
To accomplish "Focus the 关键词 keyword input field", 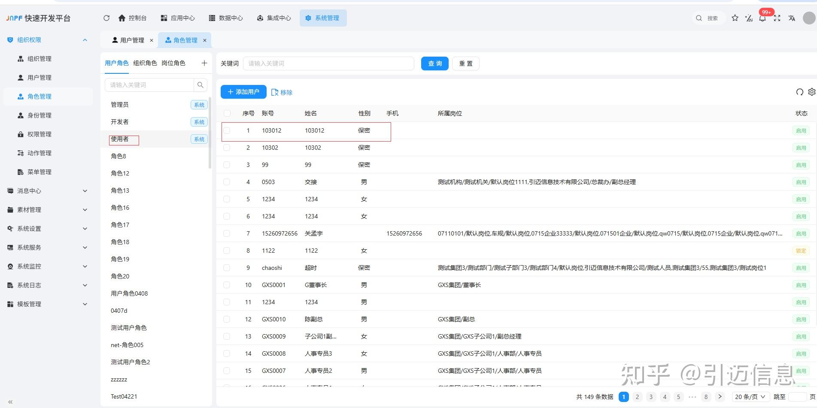I will pyautogui.click(x=328, y=63).
